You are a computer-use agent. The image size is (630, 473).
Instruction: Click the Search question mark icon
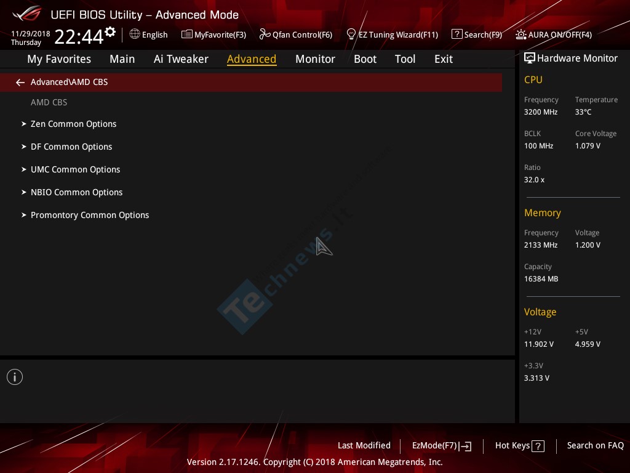click(457, 34)
